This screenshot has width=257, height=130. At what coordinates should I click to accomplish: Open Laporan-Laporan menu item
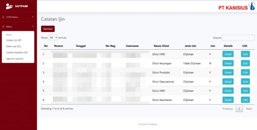click(x=15, y=59)
